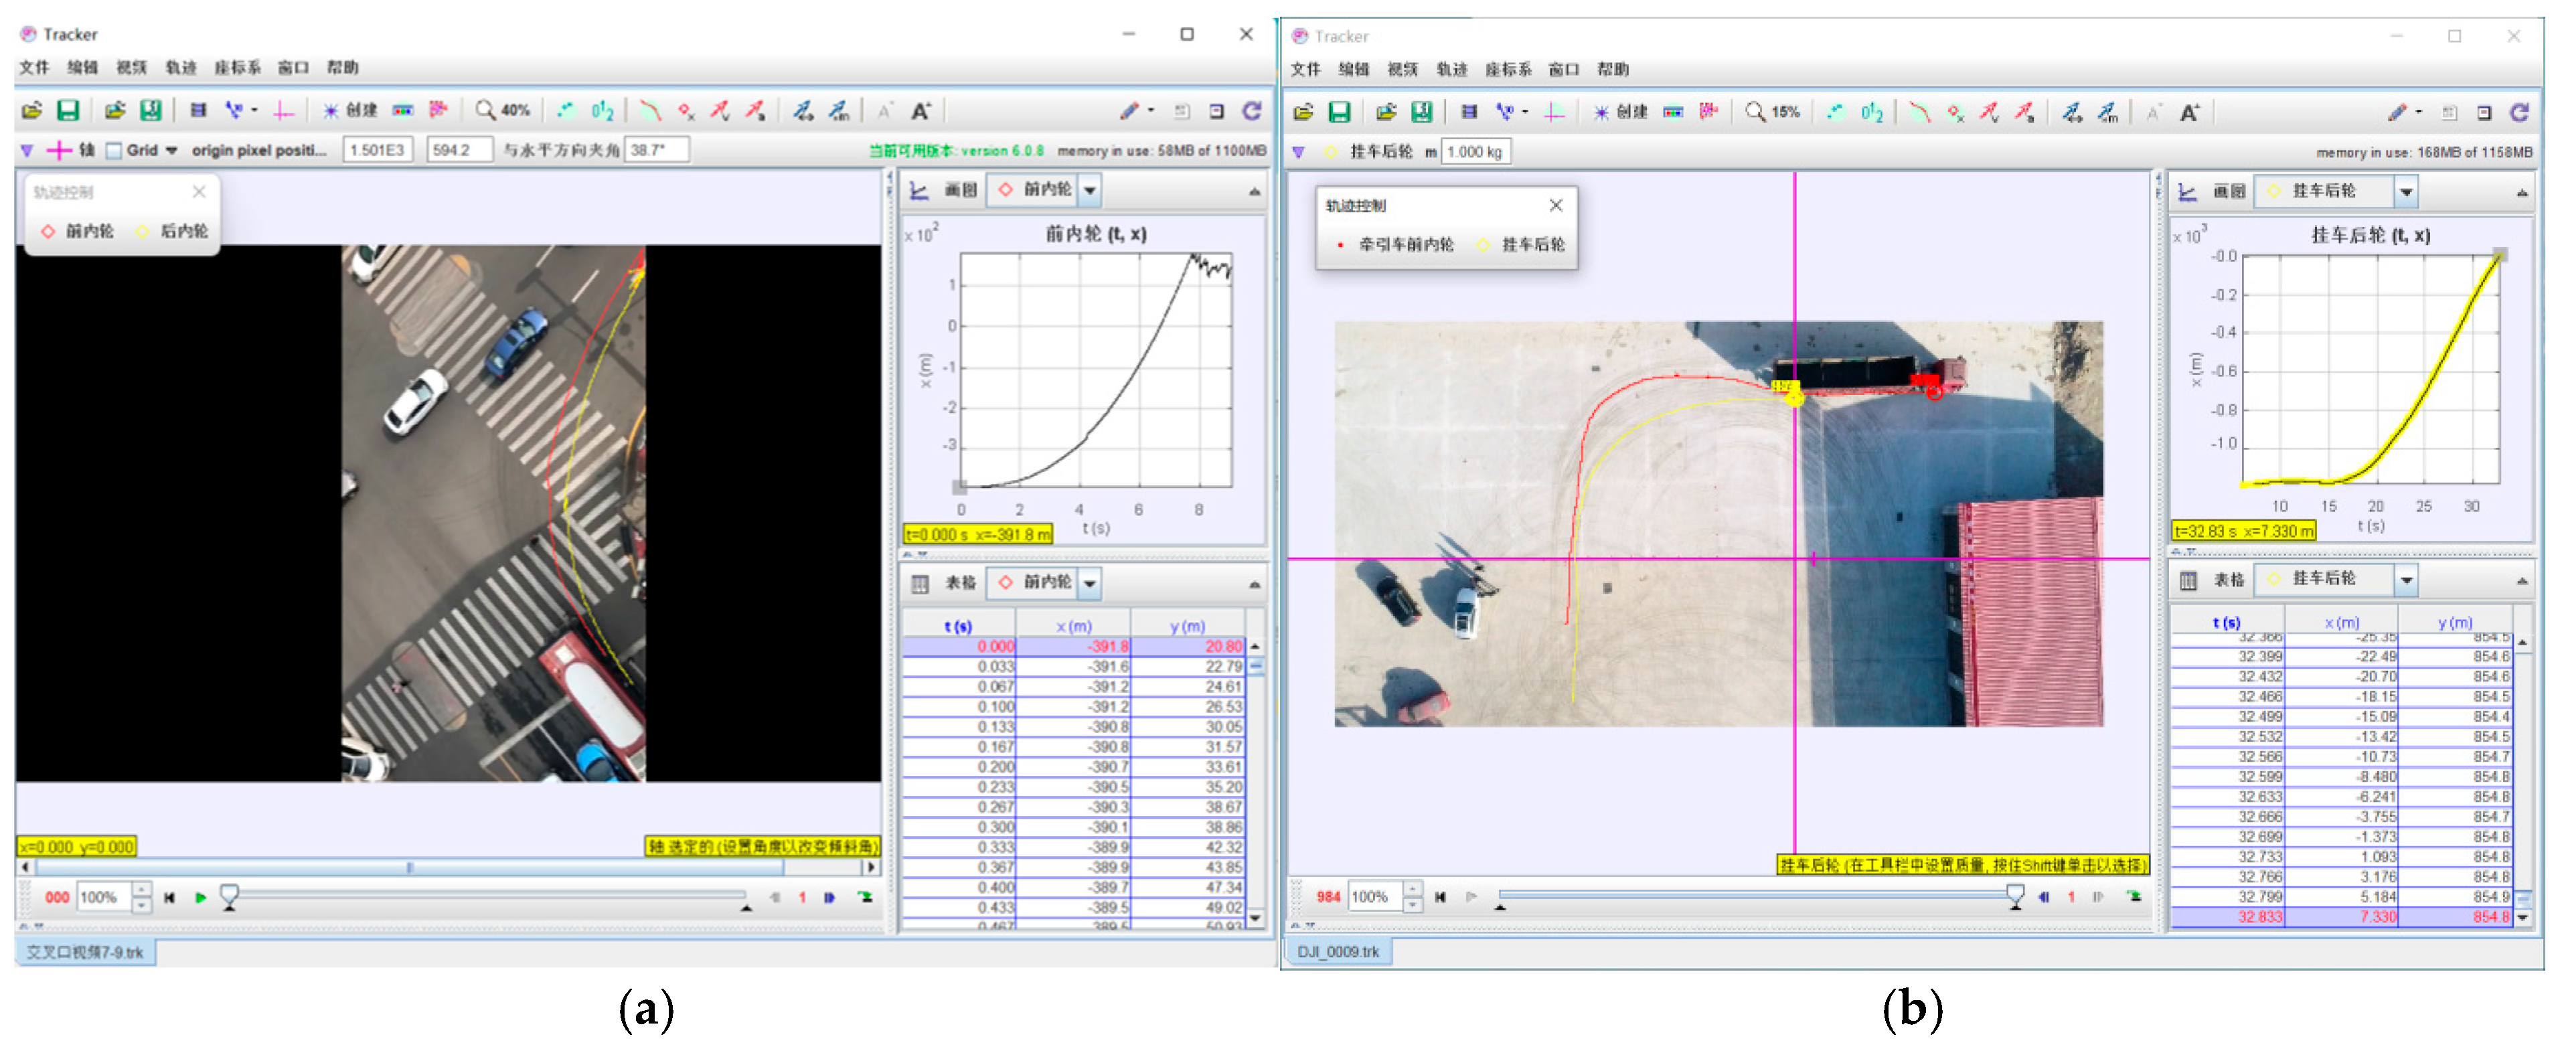This screenshot has width=2564, height=1055.
Task: Click the coordinate axes icon in left toolbar
Action: [x=284, y=110]
